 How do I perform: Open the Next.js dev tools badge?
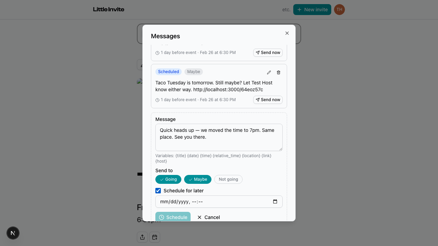click(x=13, y=233)
